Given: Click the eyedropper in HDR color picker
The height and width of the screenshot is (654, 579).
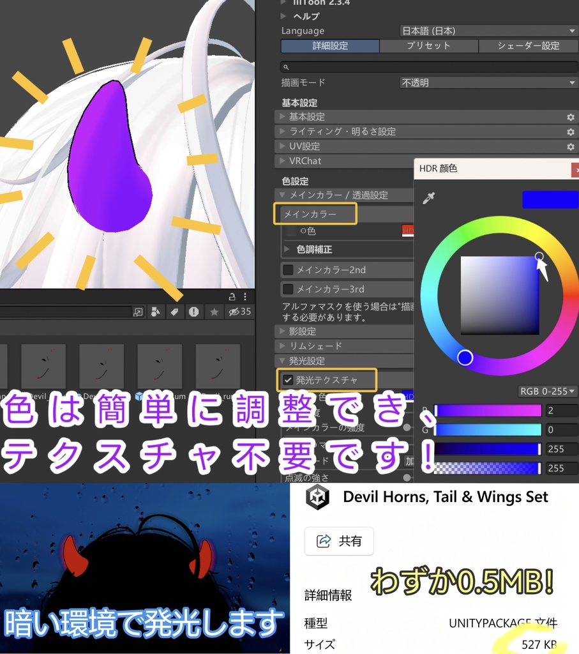Looking at the screenshot, I should 428,198.
